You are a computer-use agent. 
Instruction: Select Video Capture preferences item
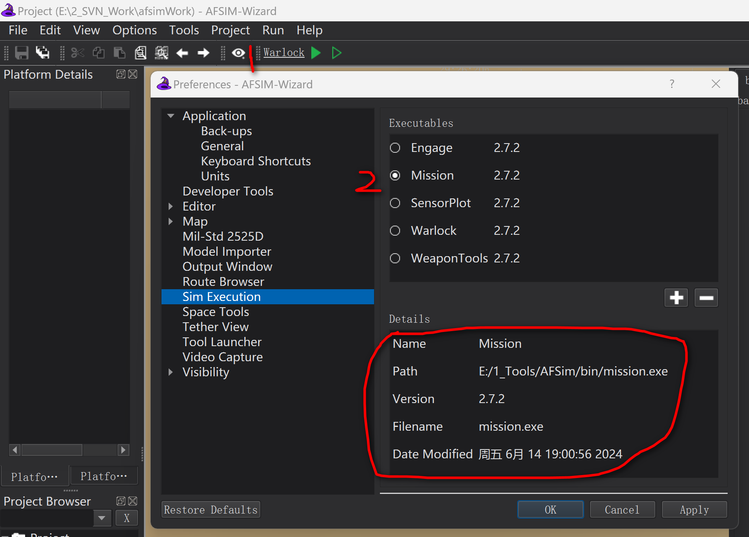coord(223,357)
